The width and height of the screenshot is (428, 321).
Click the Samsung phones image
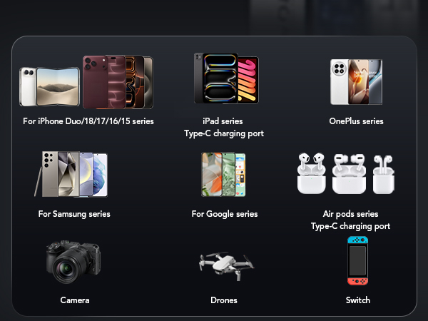click(x=71, y=174)
